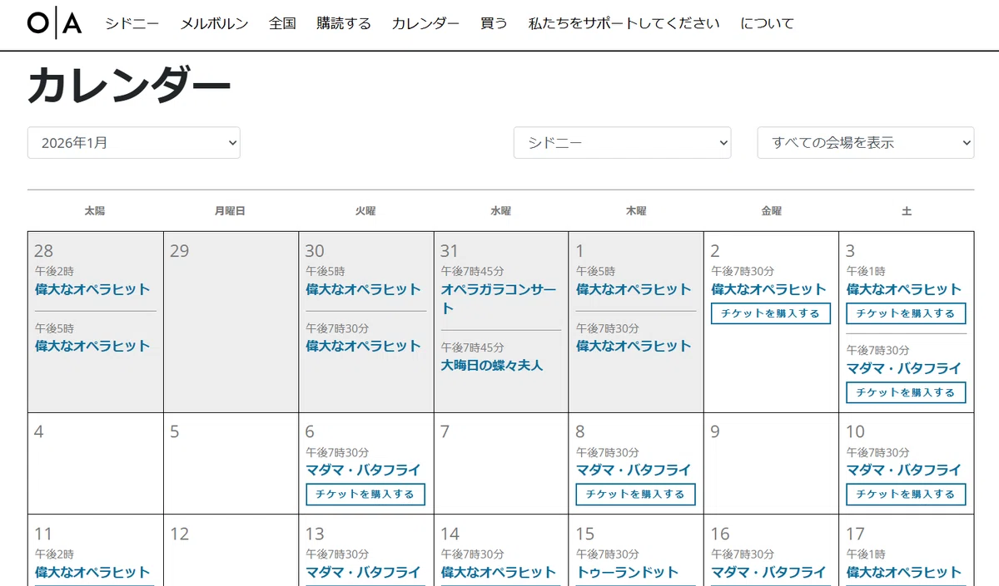Click the カレンダー page heading

coord(129,86)
